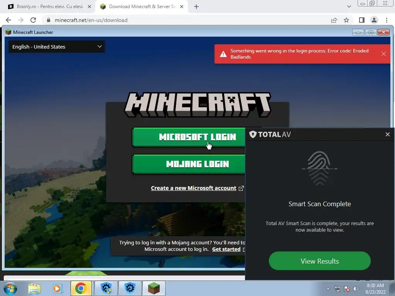Click the Smart Scan Complete heading
This screenshot has height=296, width=395.
point(319,204)
